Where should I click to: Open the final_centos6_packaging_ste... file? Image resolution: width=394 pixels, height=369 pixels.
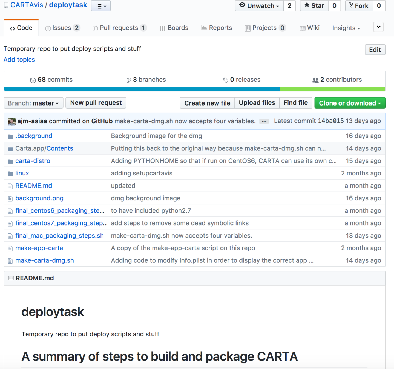tap(60, 211)
